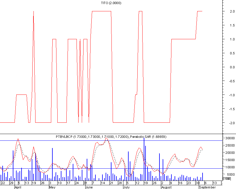Screen dimensions: 236x189
Task: Select the May month label
Action: pyautogui.click(x=52, y=187)
